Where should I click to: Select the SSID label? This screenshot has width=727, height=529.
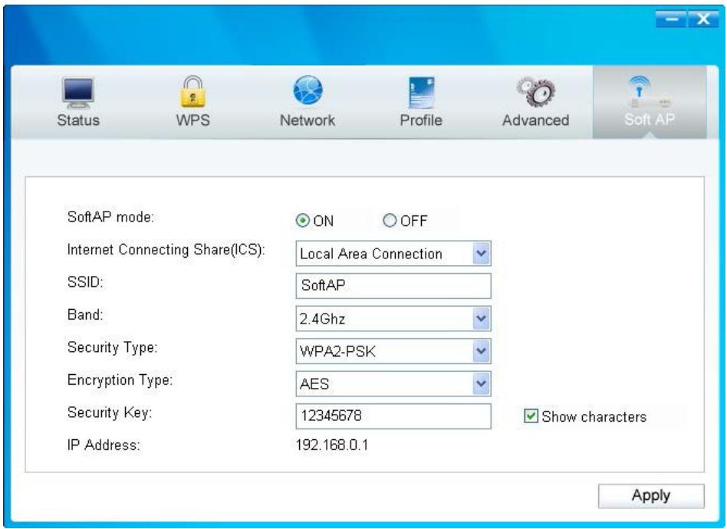click(x=85, y=282)
